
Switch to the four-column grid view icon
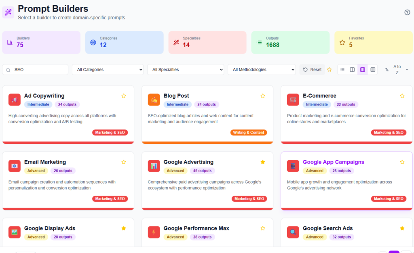coord(372,69)
